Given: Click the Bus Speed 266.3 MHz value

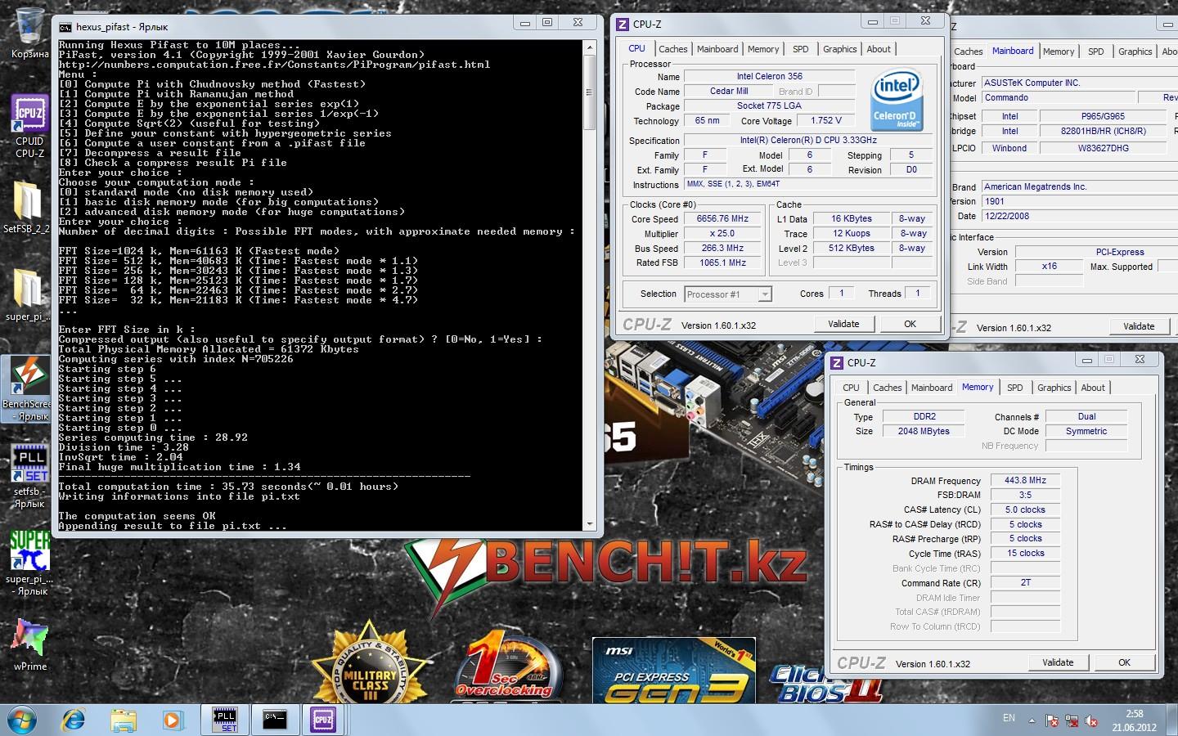Looking at the screenshot, I should coord(723,249).
